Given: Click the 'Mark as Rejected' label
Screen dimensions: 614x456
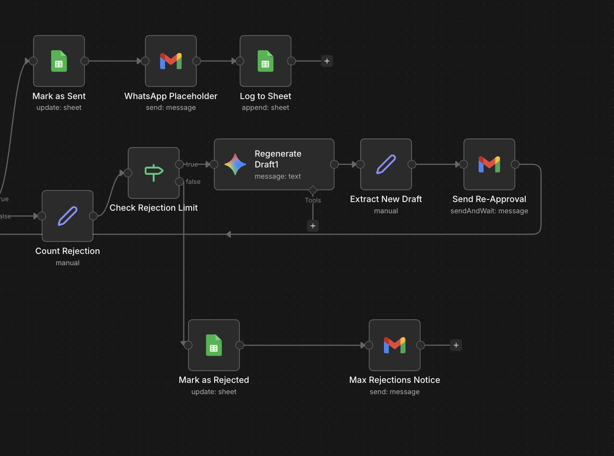Looking at the screenshot, I should click(x=214, y=380).
